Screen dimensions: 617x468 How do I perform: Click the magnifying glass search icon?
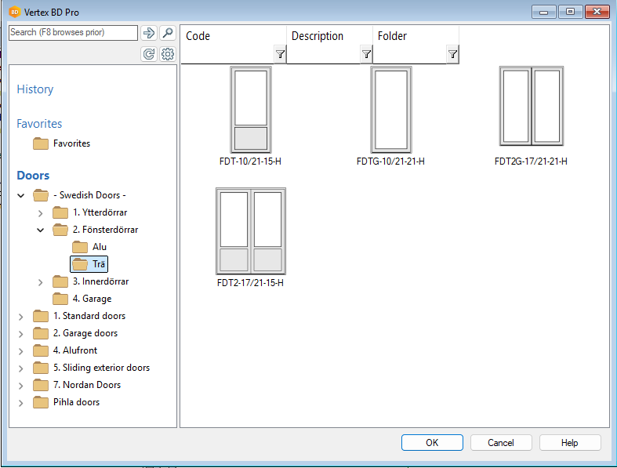(x=167, y=33)
